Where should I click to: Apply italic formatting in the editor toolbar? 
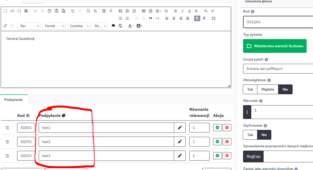[x=182, y=11]
